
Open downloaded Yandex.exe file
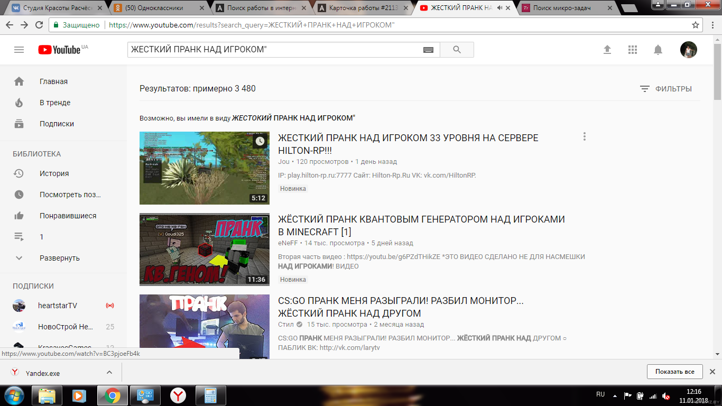pos(43,373)
